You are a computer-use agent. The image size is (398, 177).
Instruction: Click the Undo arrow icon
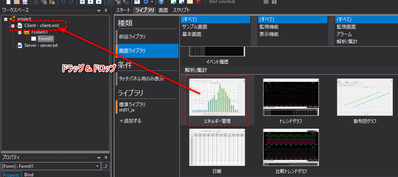click(63, 2)
